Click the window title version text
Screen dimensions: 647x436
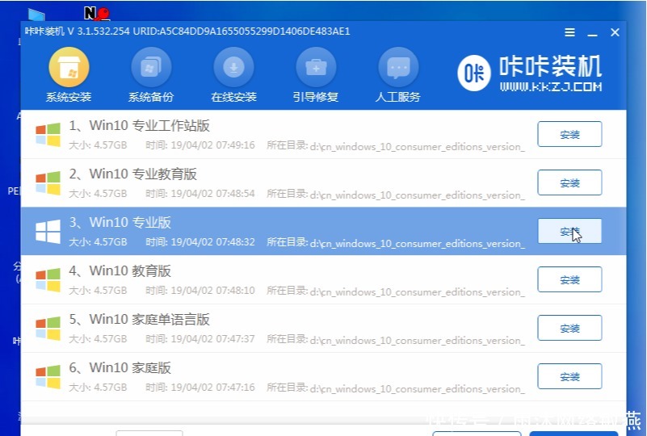point(187,31)
